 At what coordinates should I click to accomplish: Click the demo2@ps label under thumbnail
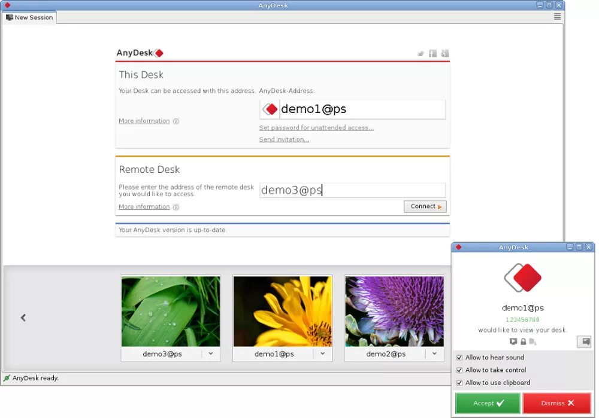[x=386, y=354]
